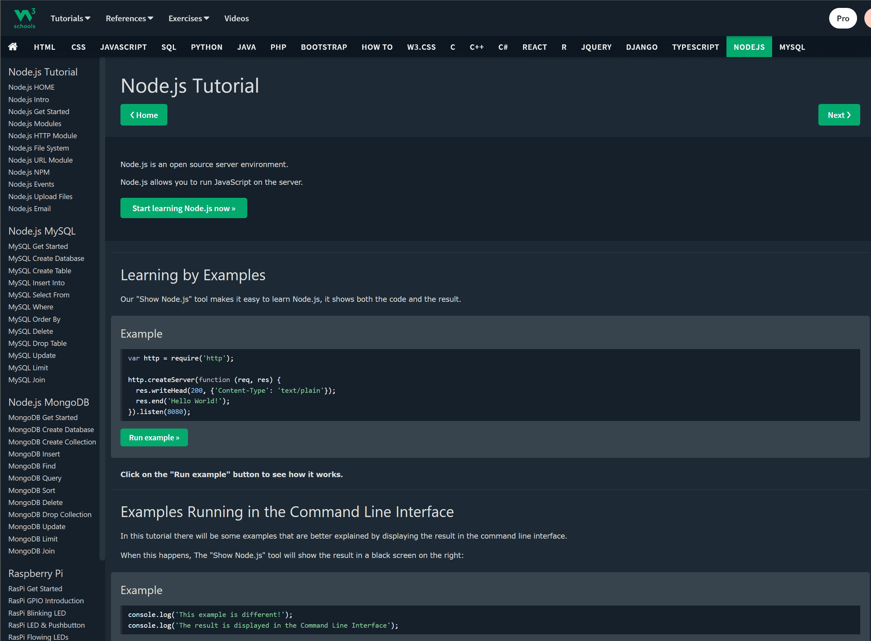Go back with the Home button
The height and width of the screenshot is (641, 871).
coord(144,115)
